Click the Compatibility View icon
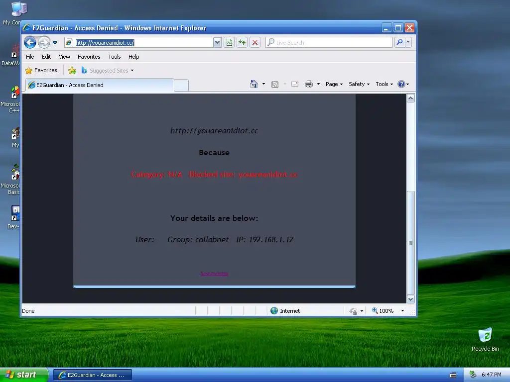This screenshot has height=382, width=510. pyautogui.click(x=229, y=43)
